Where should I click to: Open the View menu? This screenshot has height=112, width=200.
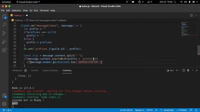point(25,11)
